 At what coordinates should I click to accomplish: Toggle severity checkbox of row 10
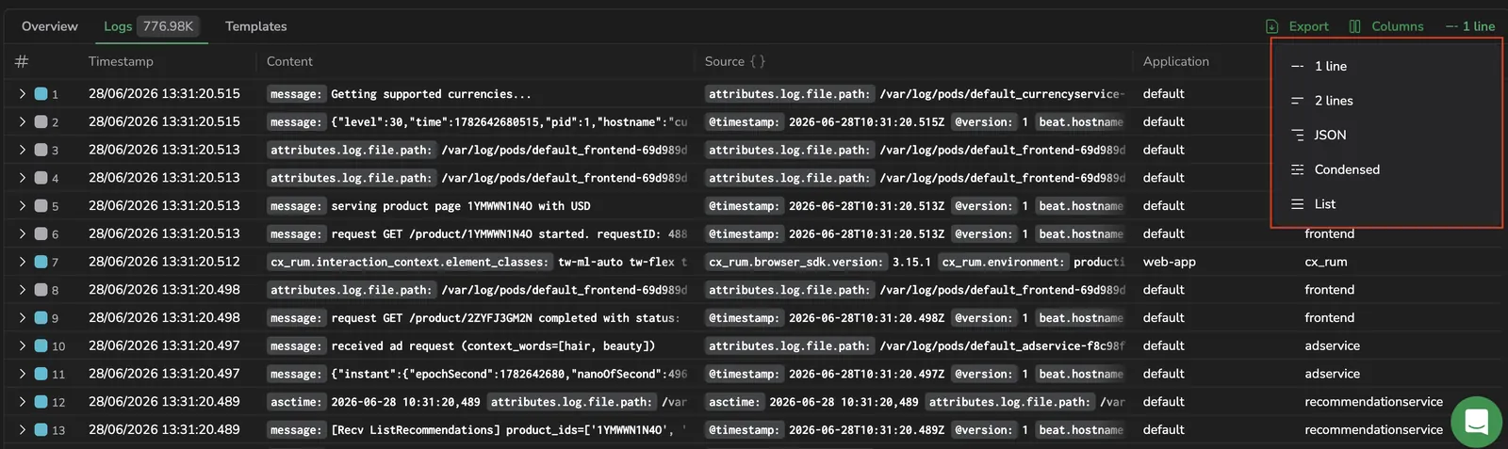(x=41, y=345)
